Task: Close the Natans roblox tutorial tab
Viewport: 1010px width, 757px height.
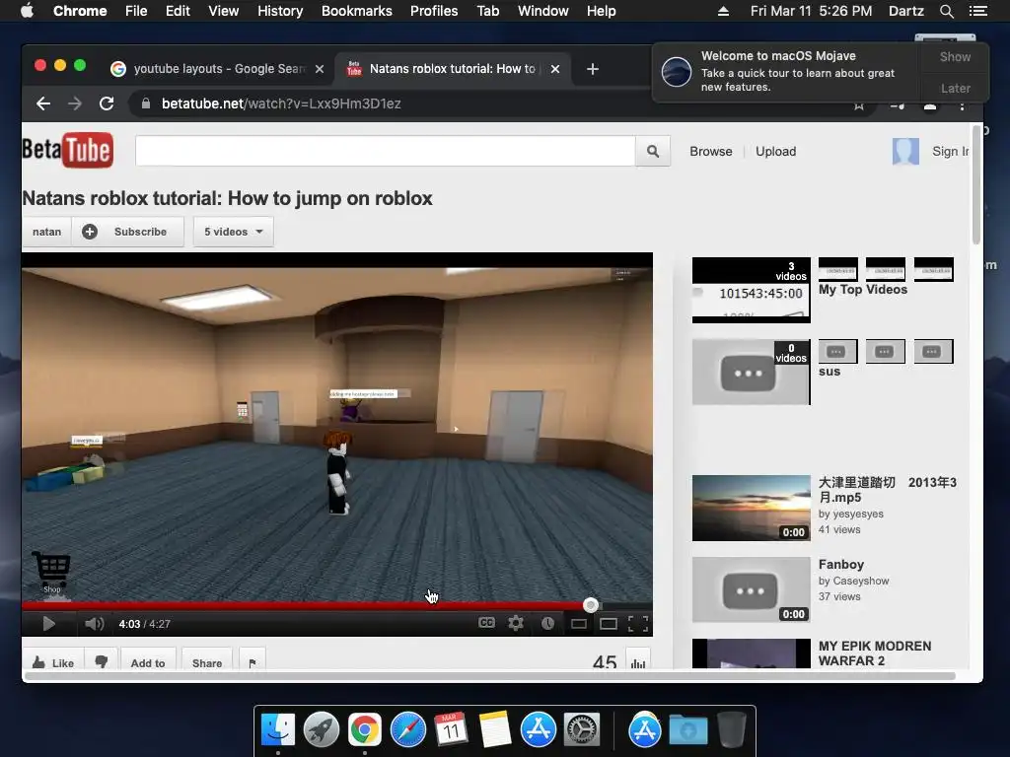Action: [x=555, y=69]
